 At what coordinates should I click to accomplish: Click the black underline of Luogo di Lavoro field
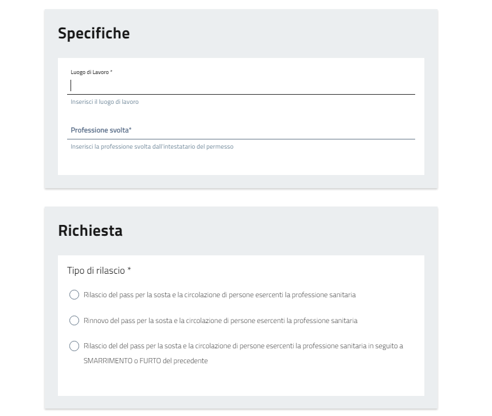click(x=241, y=94)
